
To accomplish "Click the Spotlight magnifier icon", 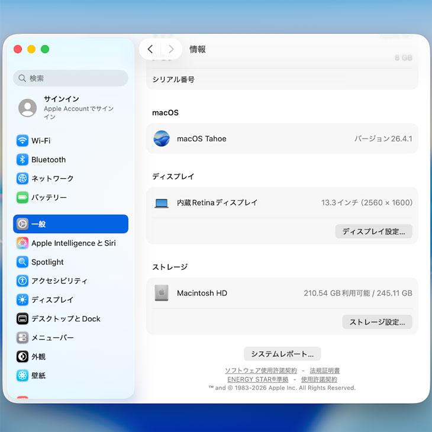I will (22, 262).
